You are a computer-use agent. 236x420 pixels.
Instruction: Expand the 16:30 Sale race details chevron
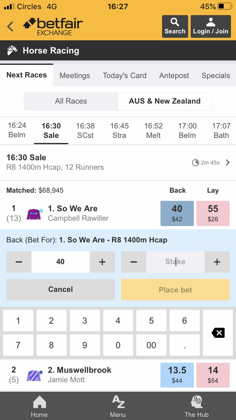tap(228, 162)
